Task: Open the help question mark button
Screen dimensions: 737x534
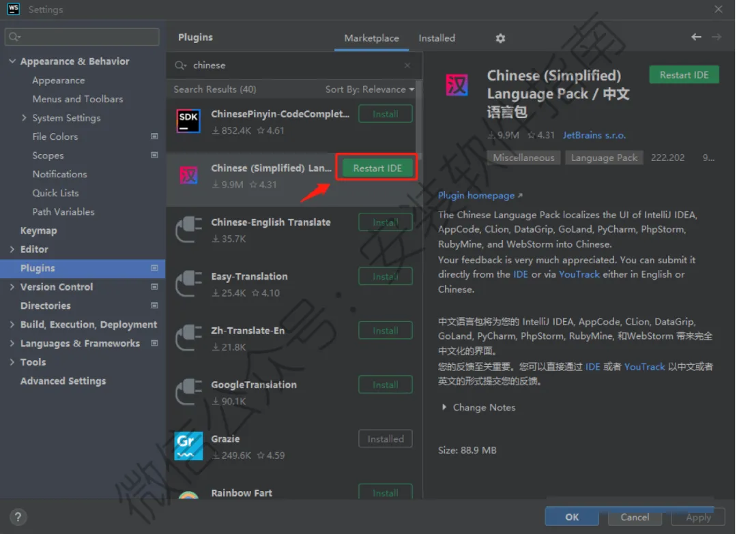Action: pyautogui.click(x=18, y=517)
